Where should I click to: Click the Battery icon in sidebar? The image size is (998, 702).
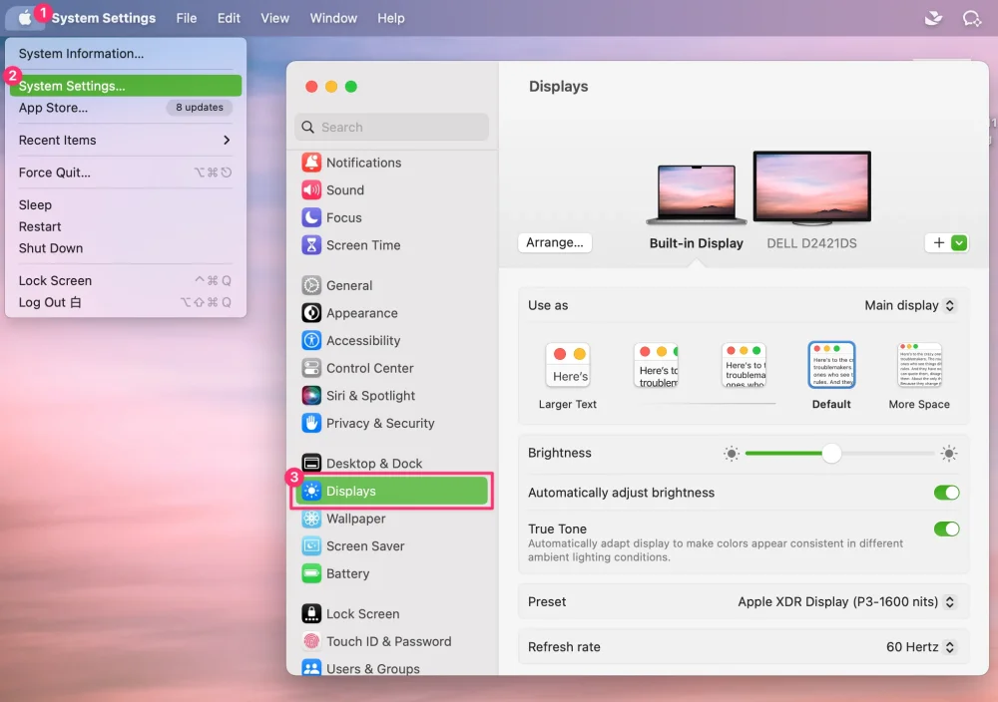(x=311, y=573)
